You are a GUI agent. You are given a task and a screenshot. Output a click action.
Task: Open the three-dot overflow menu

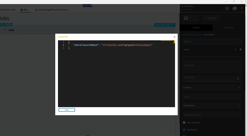tap(242, 8)
